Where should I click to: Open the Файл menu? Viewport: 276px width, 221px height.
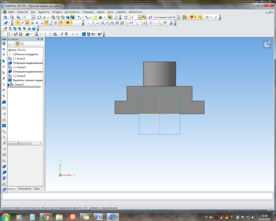11,12
